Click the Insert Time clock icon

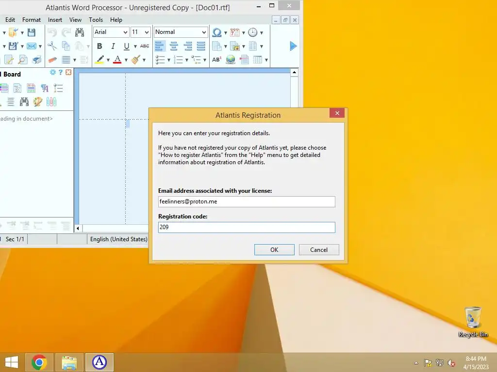pyautogui.click(x=252, y=32)
